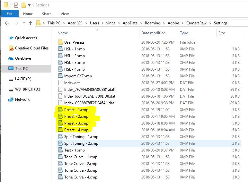This screenshot has height=182, width=248.
Task: Click the Forward navigation arrow
Action: click(x=16, y=23)
